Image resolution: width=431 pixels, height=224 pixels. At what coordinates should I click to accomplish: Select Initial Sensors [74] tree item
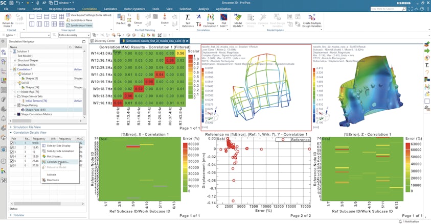[x=36, y=101]
